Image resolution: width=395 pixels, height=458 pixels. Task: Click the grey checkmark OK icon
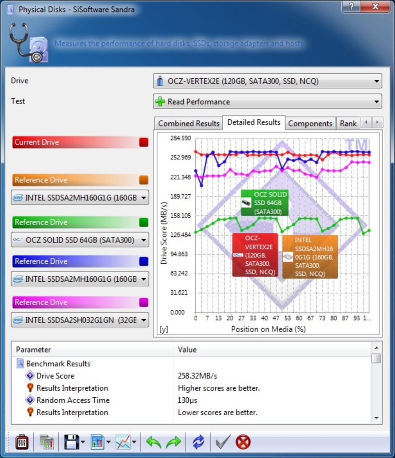(223, 442)
